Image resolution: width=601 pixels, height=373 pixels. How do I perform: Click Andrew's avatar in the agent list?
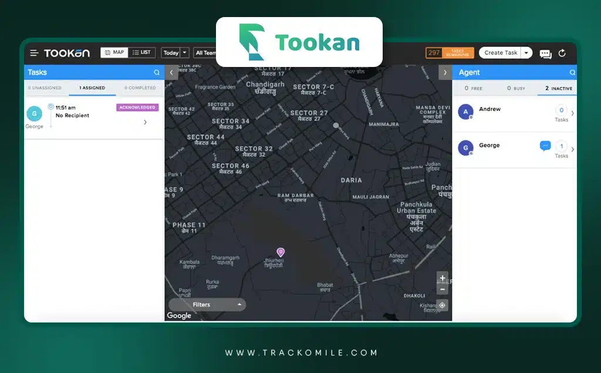465,112
